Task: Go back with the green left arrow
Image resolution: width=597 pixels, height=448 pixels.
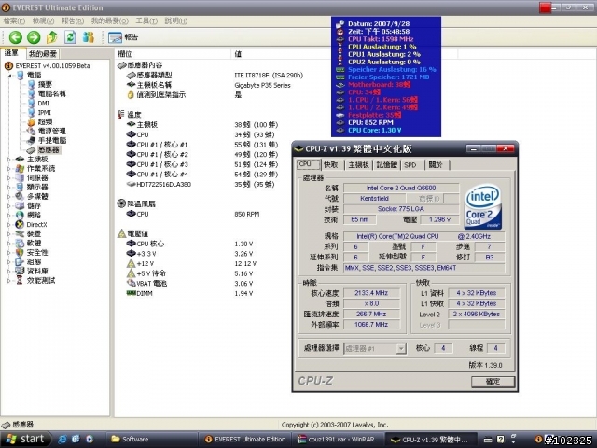Action: click(x=16, y=37)
